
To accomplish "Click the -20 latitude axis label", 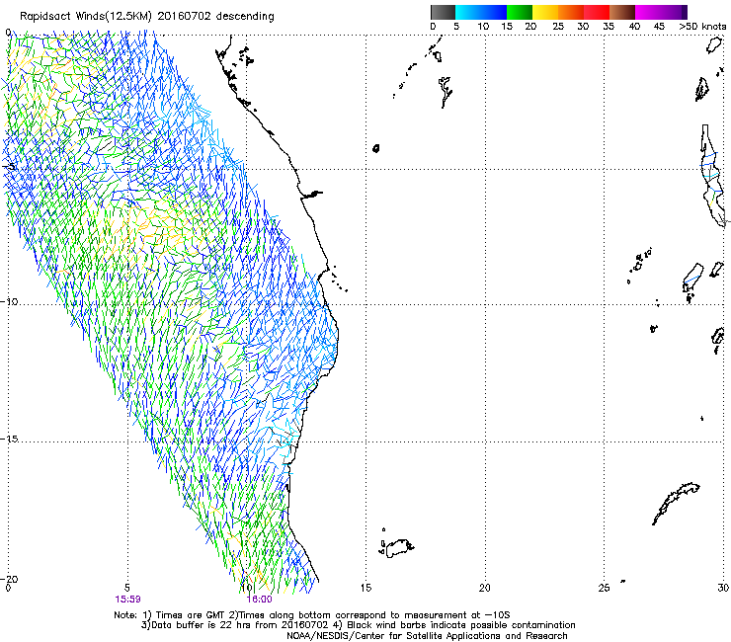I will point(10,579).
